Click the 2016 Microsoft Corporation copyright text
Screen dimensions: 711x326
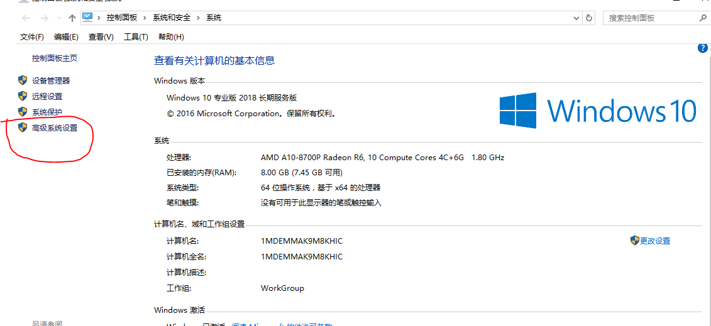[x=251, y=114]
